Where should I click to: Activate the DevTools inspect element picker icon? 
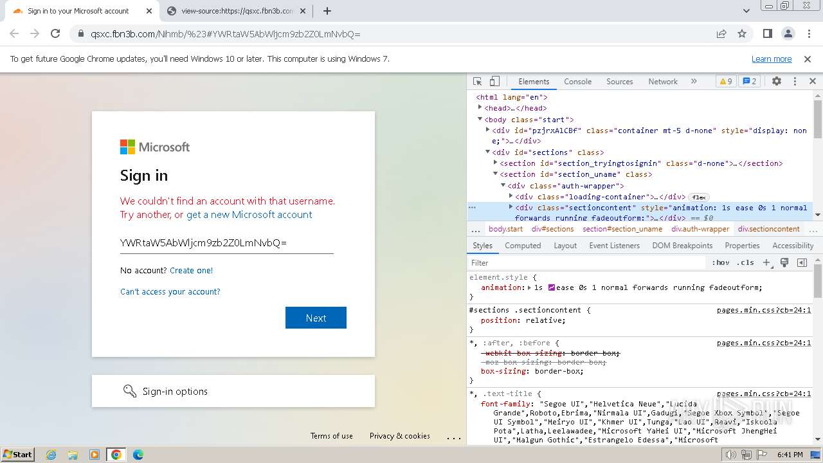coord(477,82)
